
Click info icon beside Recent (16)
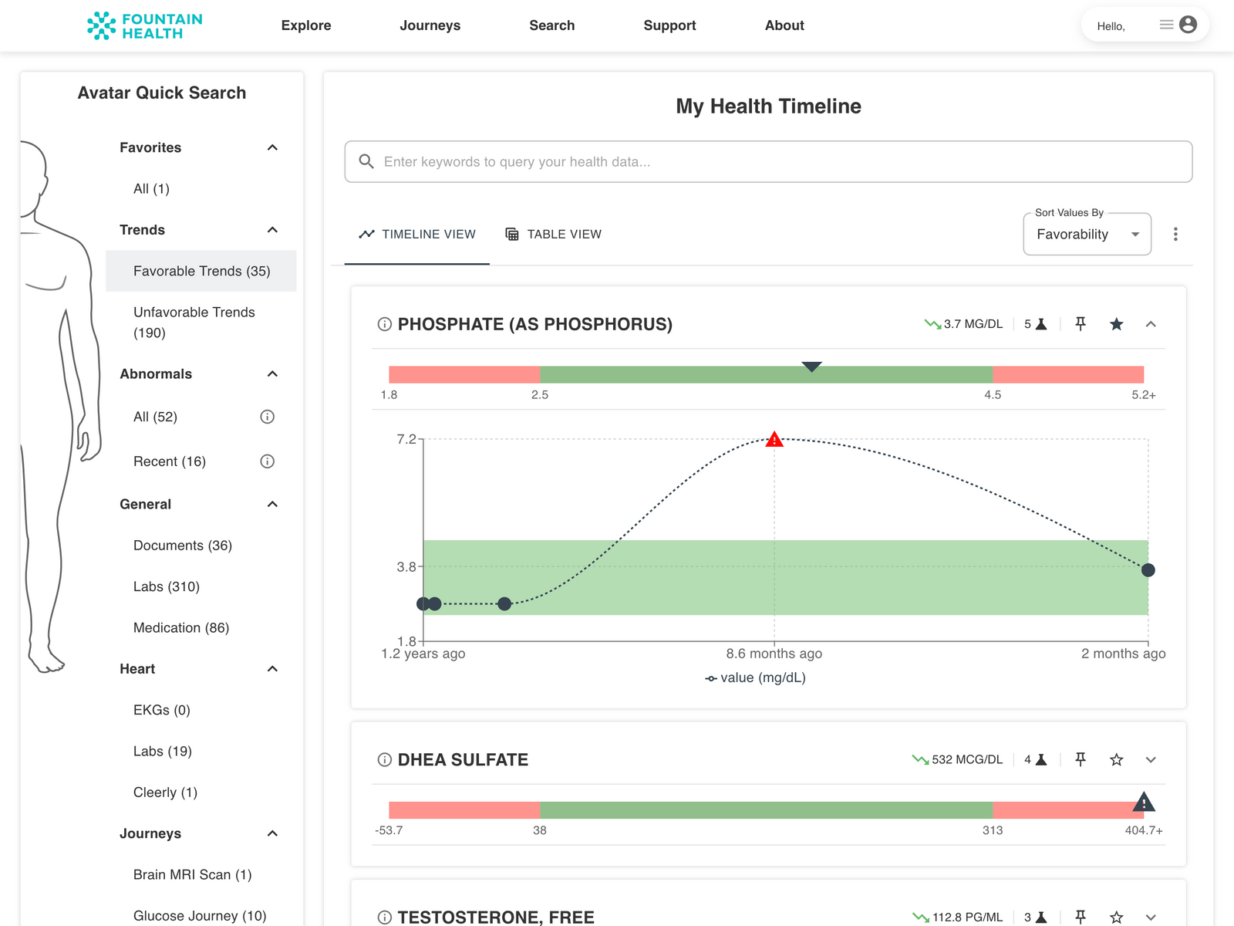point(268,461)
